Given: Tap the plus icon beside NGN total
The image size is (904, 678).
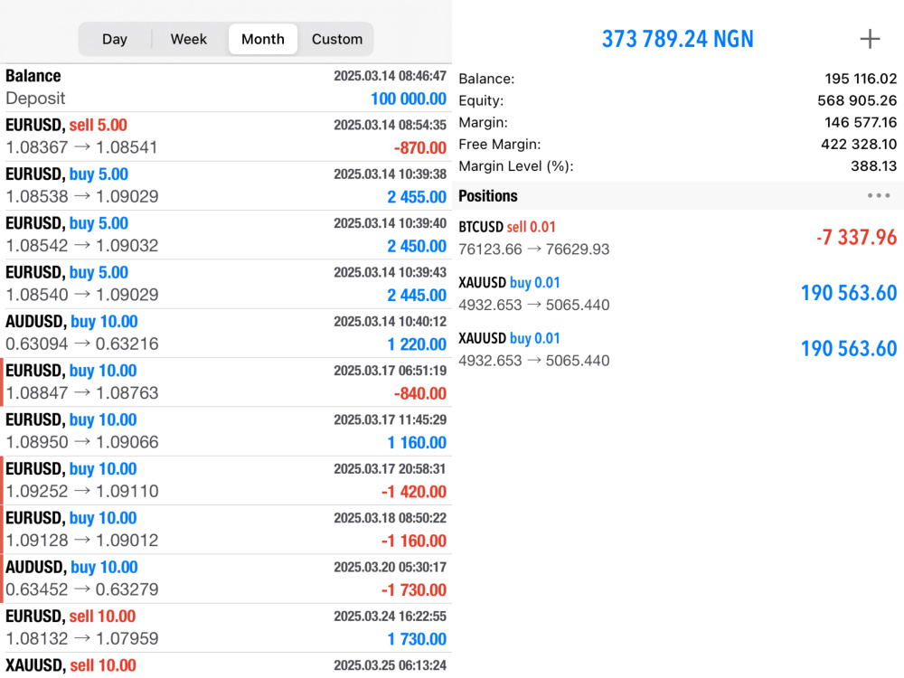Looking at the screenshot, I should 870,39.
